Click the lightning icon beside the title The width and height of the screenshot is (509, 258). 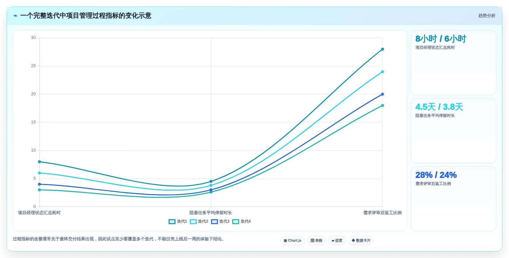tap(15, 16)
